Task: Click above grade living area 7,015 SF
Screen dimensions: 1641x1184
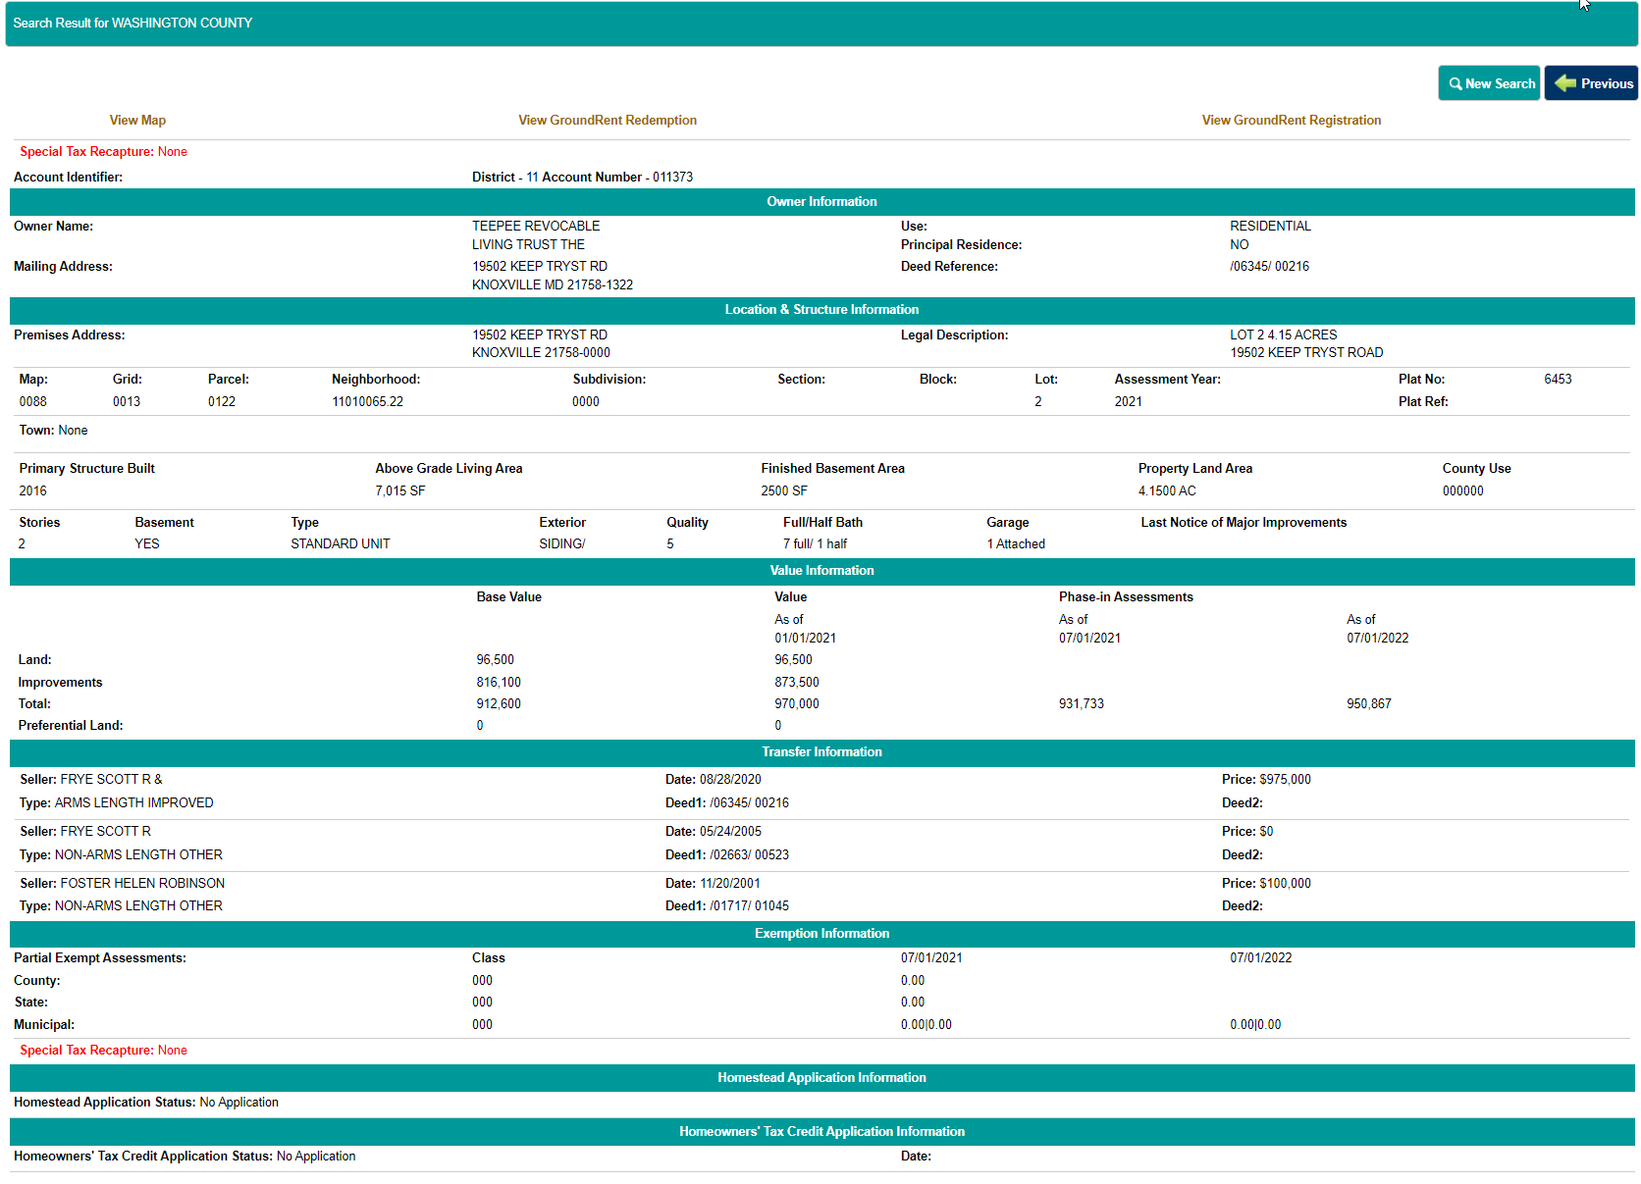Action: pos(400,491)
